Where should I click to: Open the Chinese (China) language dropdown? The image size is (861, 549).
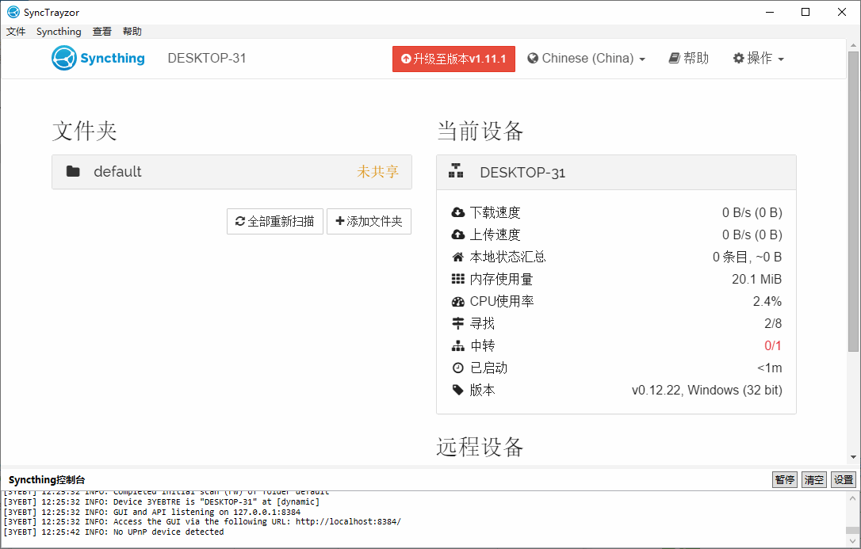pos(586,59)
